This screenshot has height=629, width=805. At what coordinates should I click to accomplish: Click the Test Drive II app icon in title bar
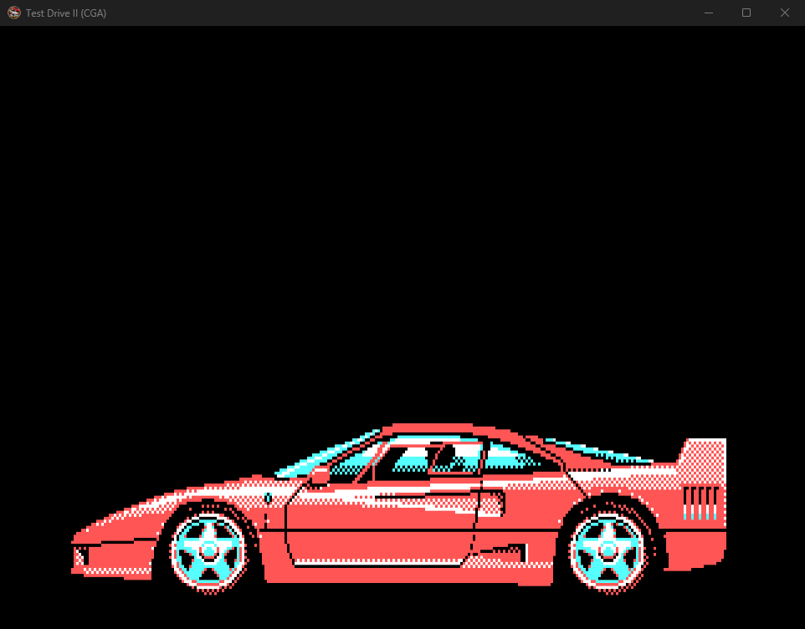(x=14, y=13)
